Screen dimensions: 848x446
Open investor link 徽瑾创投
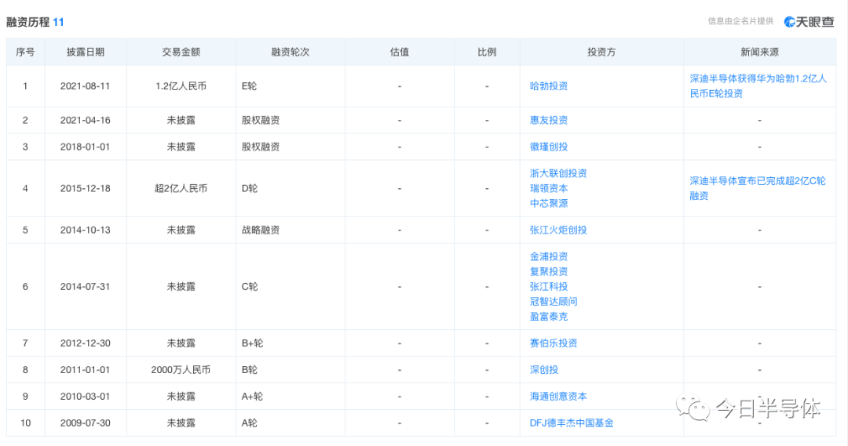[548, 147]
